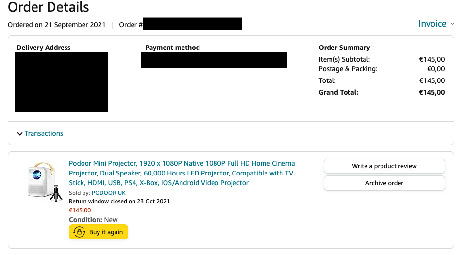Click the circular arrow icon on Buy it again
The image size is (464, 255).
(x=79, y=232)
